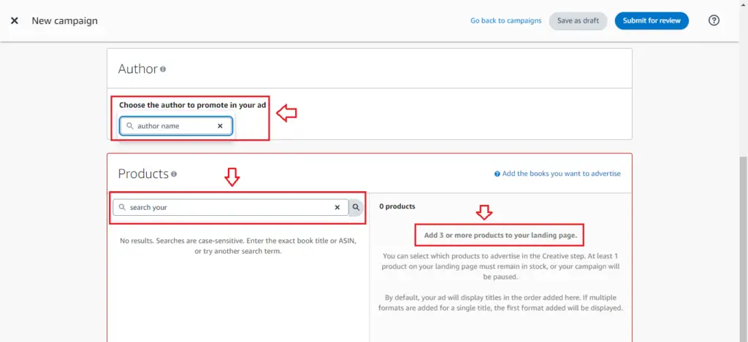Click the help icon beside Add the books
Screen dimensions: 748x342
[x=497, y=174]
